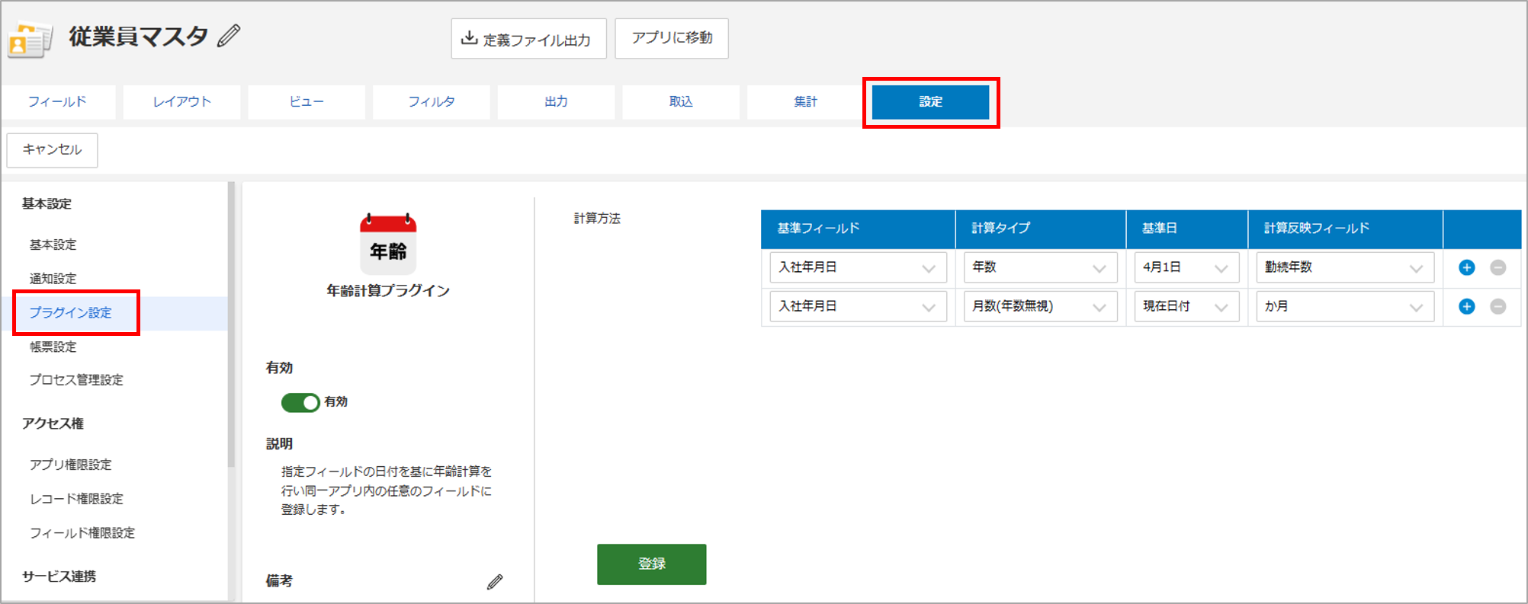Open レコード権限設定 in the sidebar

point(76,499)
